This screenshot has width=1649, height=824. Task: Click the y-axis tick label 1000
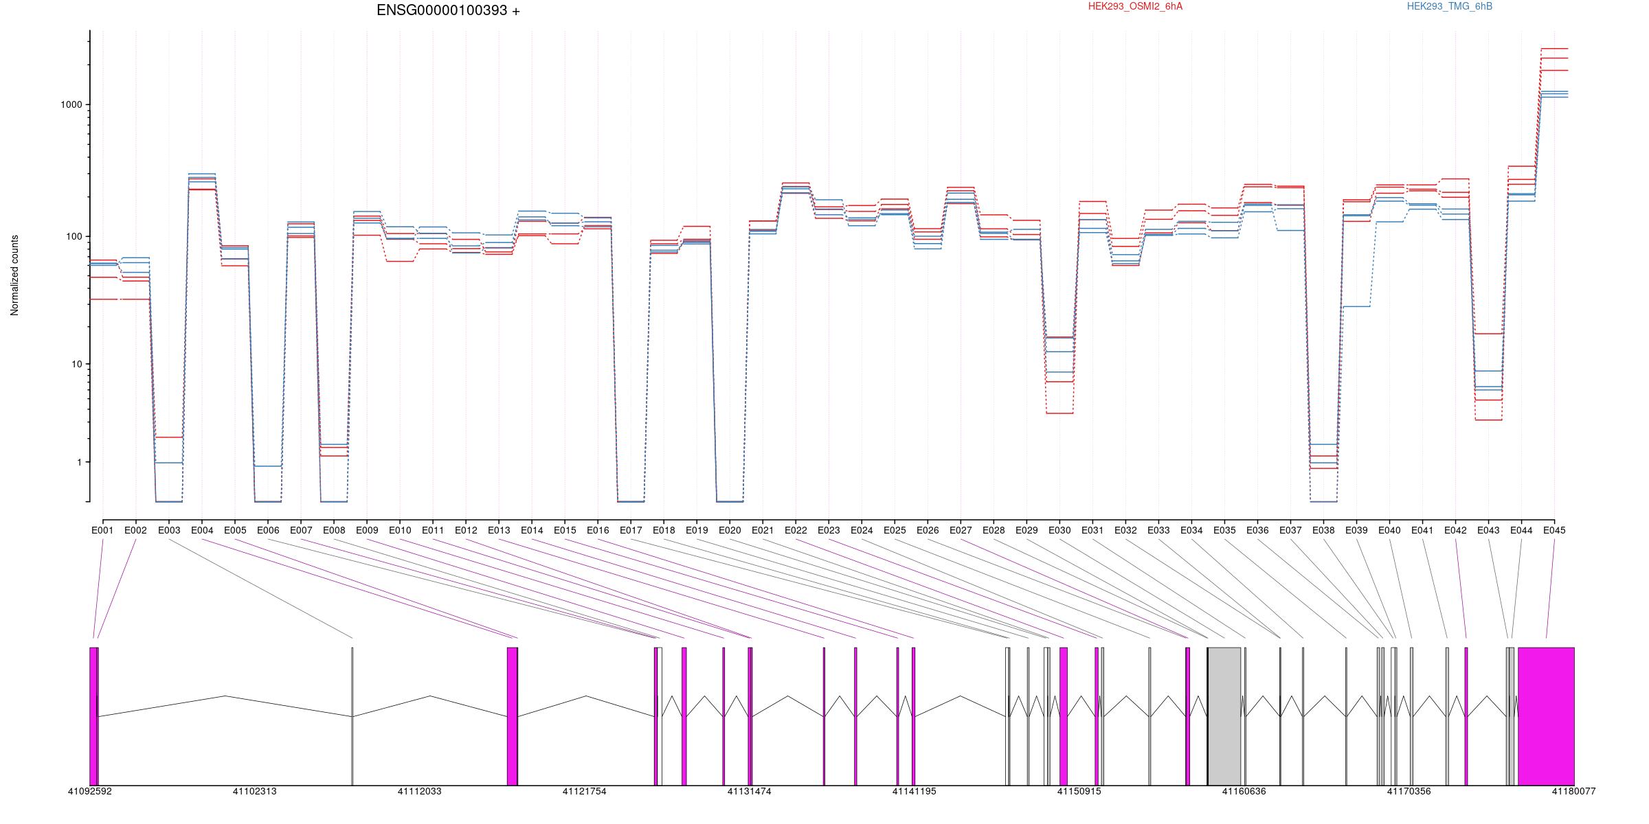click(x=71, y=105)
